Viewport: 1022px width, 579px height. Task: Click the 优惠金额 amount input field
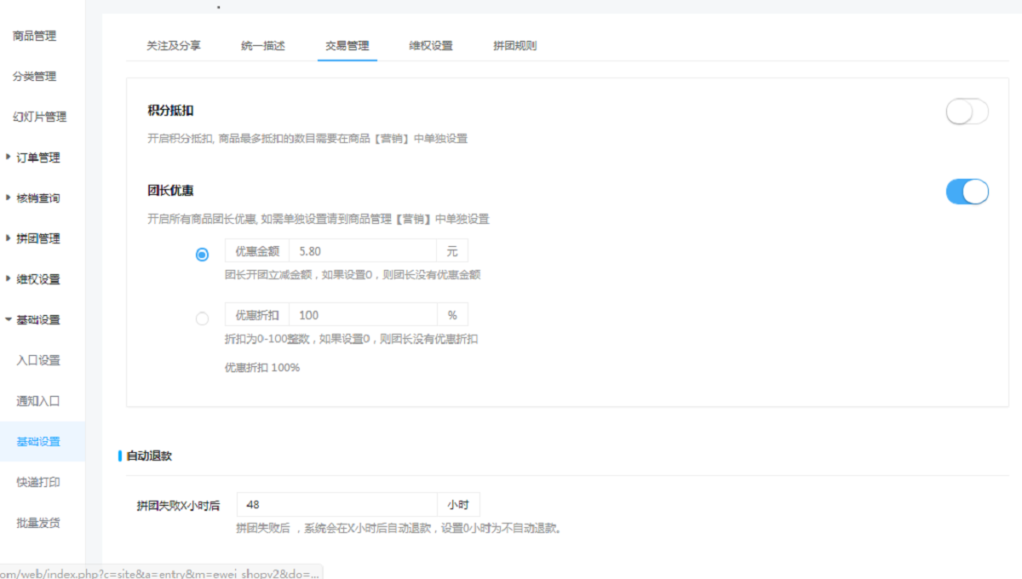click(362, 250)
